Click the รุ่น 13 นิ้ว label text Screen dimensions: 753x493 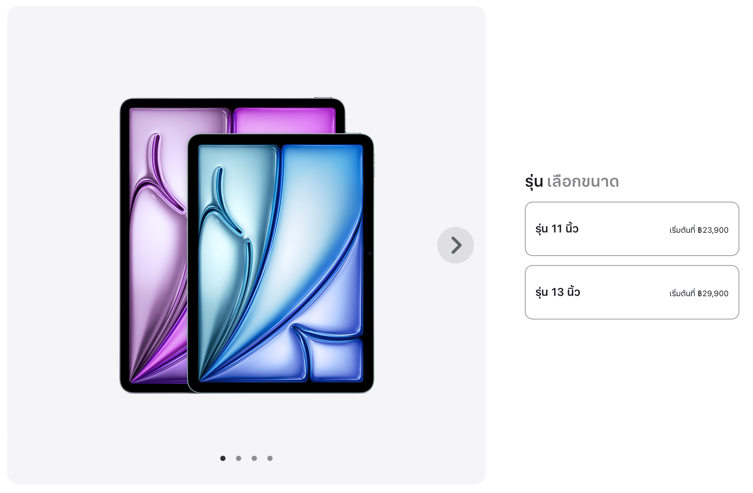tap(558, 292)
